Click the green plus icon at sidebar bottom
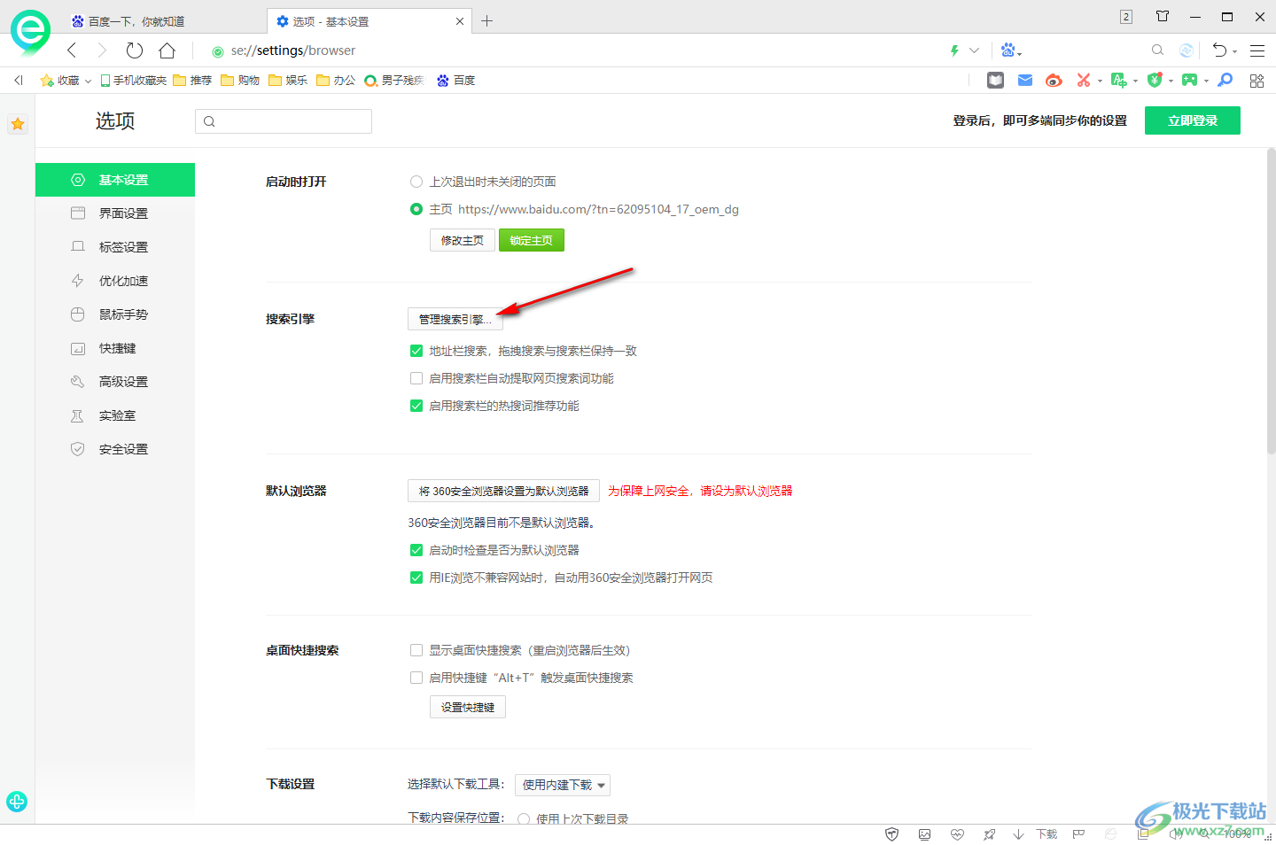The image size is (1276, 845). coord(17,802)
